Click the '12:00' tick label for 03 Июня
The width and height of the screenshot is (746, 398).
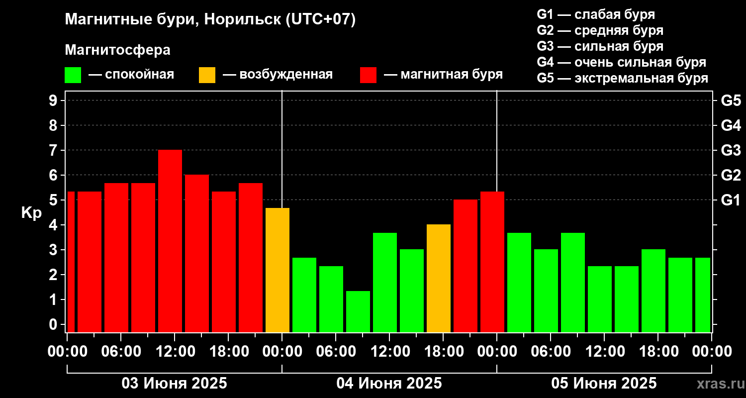click(175, 352)
